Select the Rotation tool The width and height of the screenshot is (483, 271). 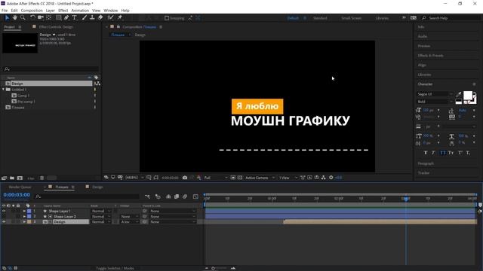(32, 18)
